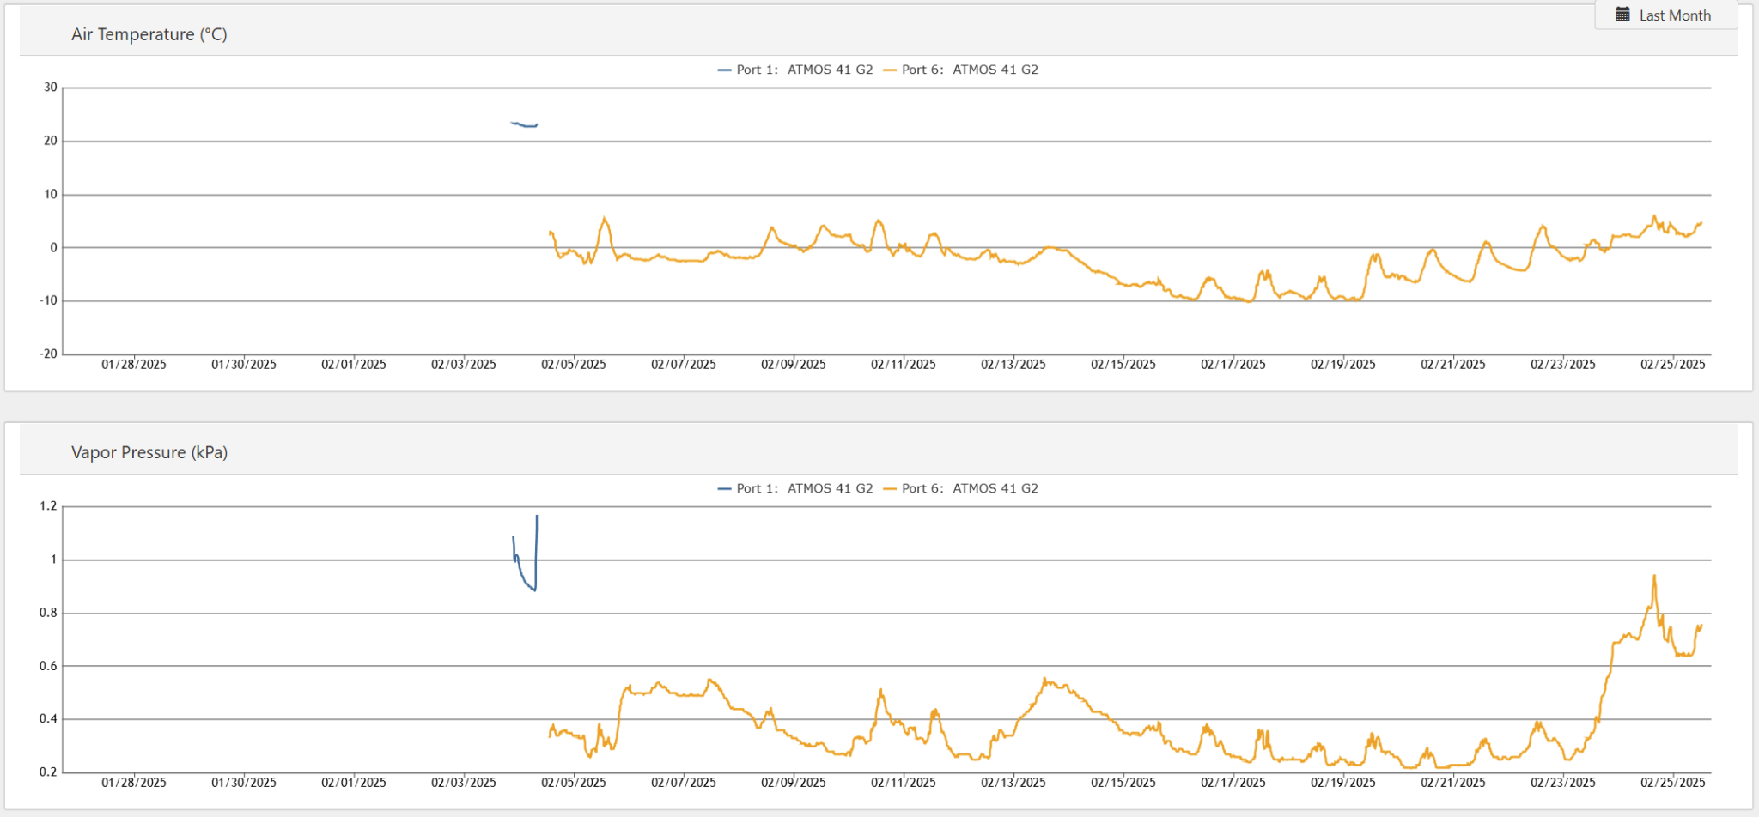Select the Air Temperature (°C) chart title
The height and width of the screenshot is (817, 1759).
click(x=149, y=34)
